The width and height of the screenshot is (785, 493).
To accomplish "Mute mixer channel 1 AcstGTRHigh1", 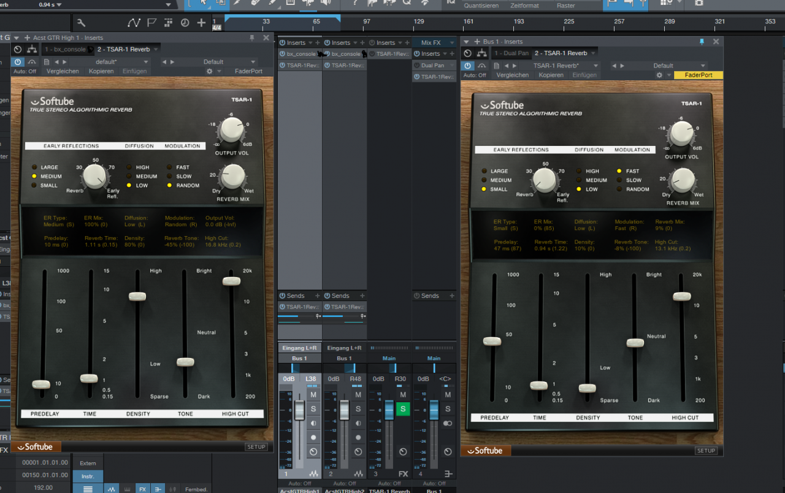I will point(313,395).
